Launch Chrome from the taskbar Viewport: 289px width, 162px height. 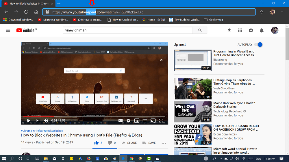click(x=131, y=159)
